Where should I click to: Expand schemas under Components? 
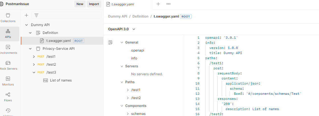point(128,113)
